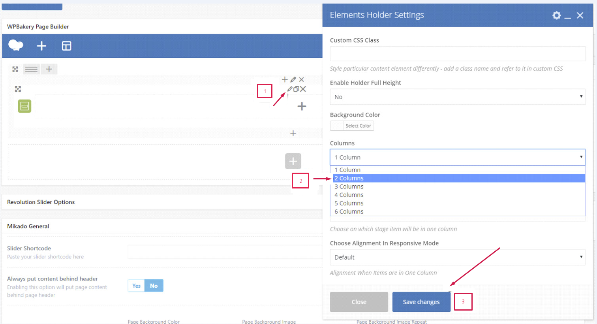Open the Enable Holder Full Height dropdown
Viewport: 597px width, 324px height.
click(457, 97)
